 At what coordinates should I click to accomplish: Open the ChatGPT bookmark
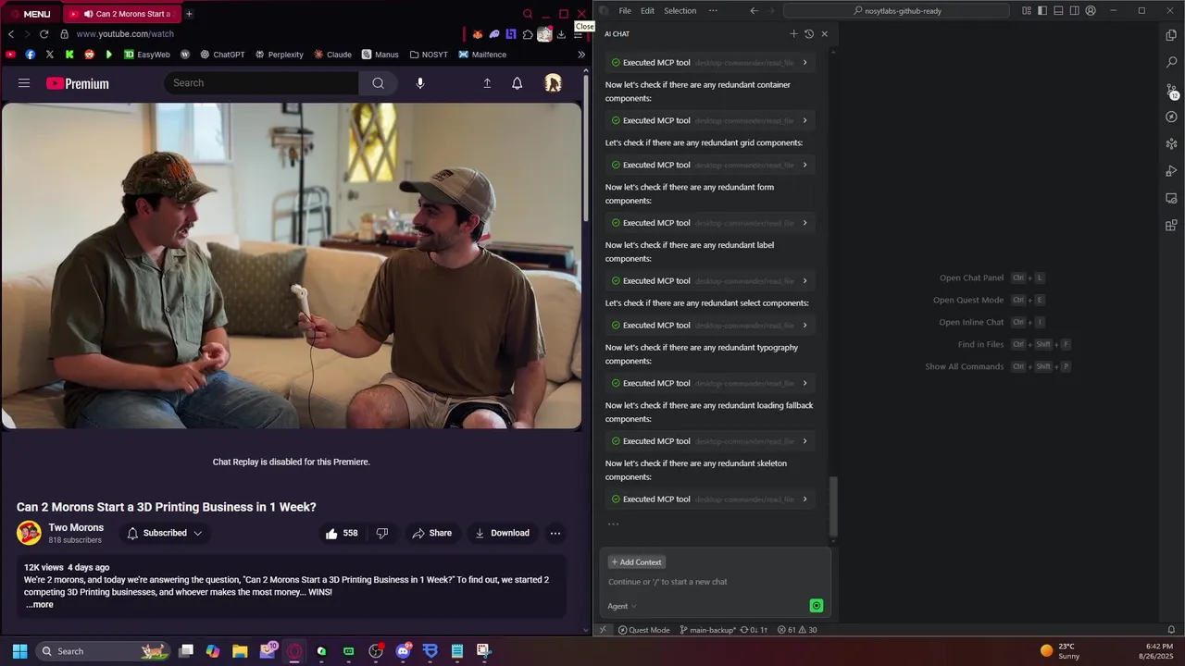coord(222,55)
